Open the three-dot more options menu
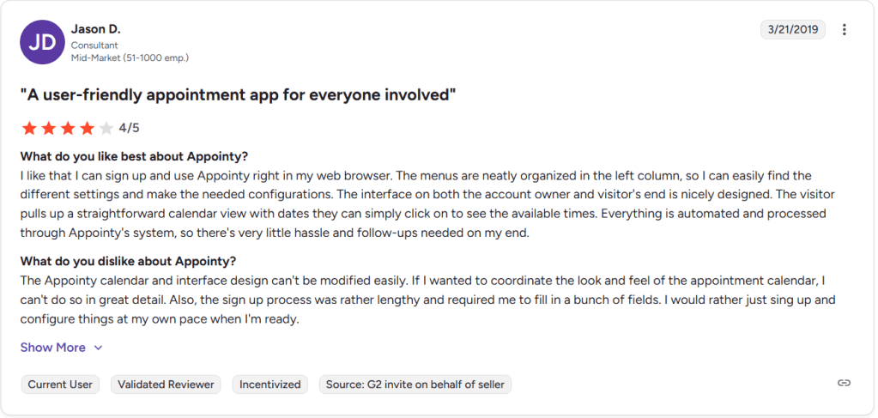 tap(845, 30)
